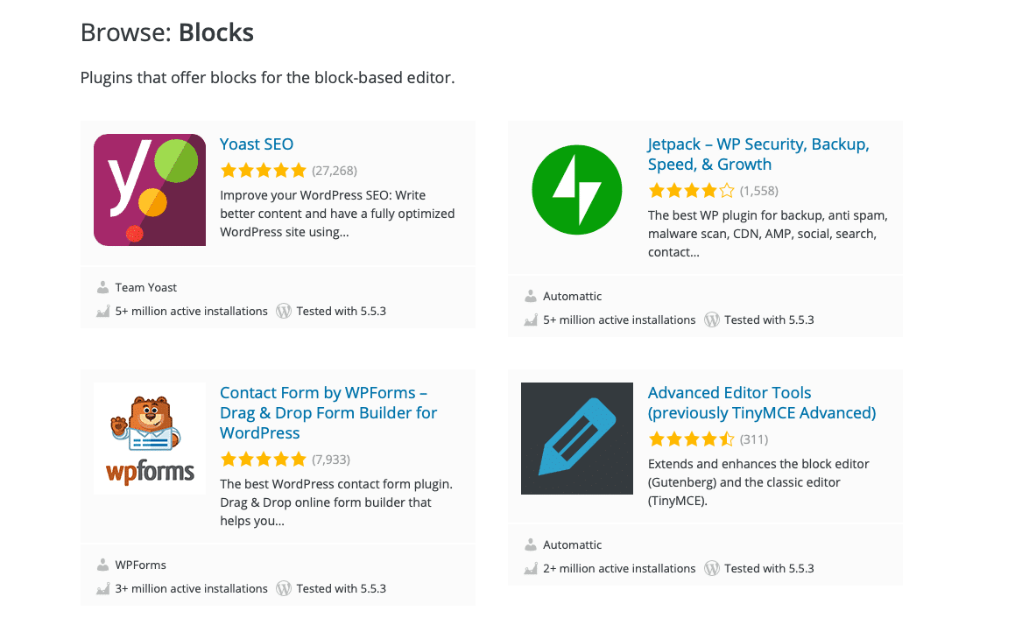
Task: Click the Yoast SEO description text
Action: (x=337, y=214)
